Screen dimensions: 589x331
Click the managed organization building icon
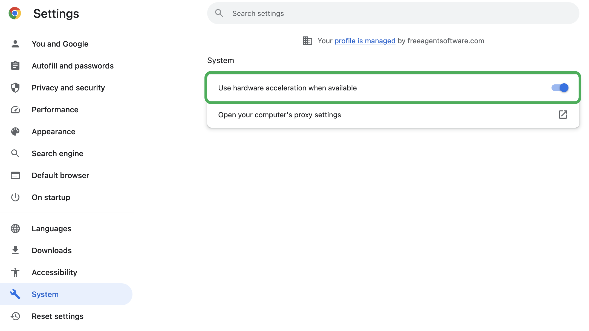click(x=308, y=41)
